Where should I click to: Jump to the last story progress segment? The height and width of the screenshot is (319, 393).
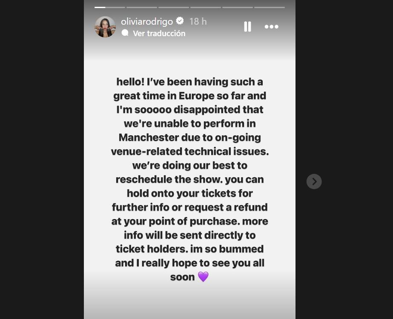269,7
